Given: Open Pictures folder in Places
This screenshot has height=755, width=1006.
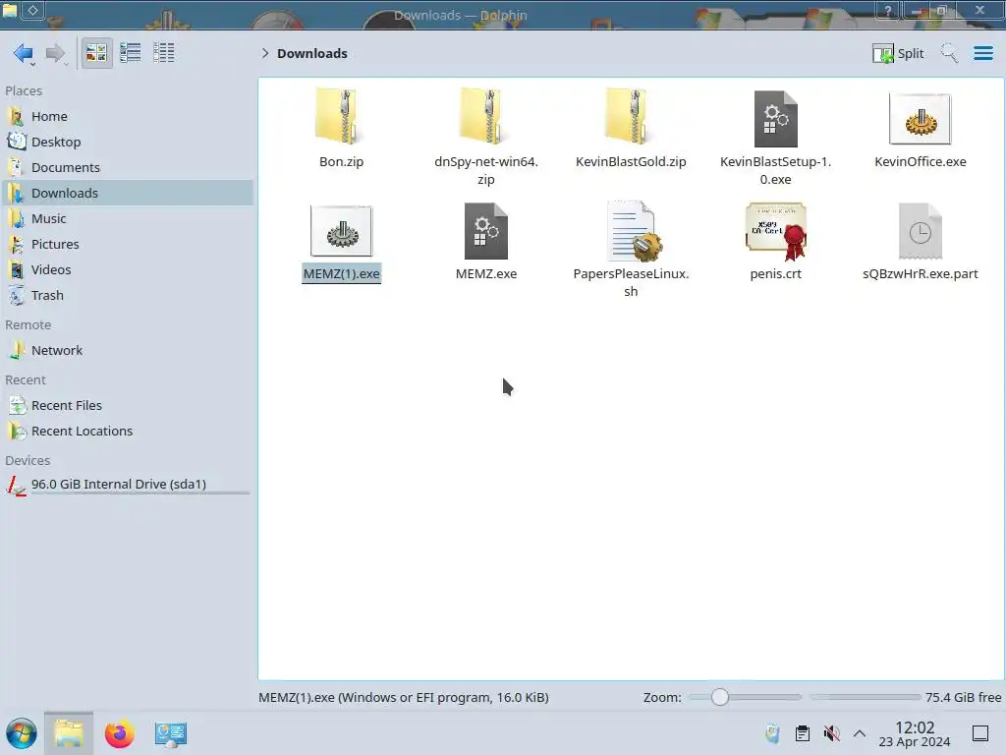Looking at the screenshot, I should (127, 245).
